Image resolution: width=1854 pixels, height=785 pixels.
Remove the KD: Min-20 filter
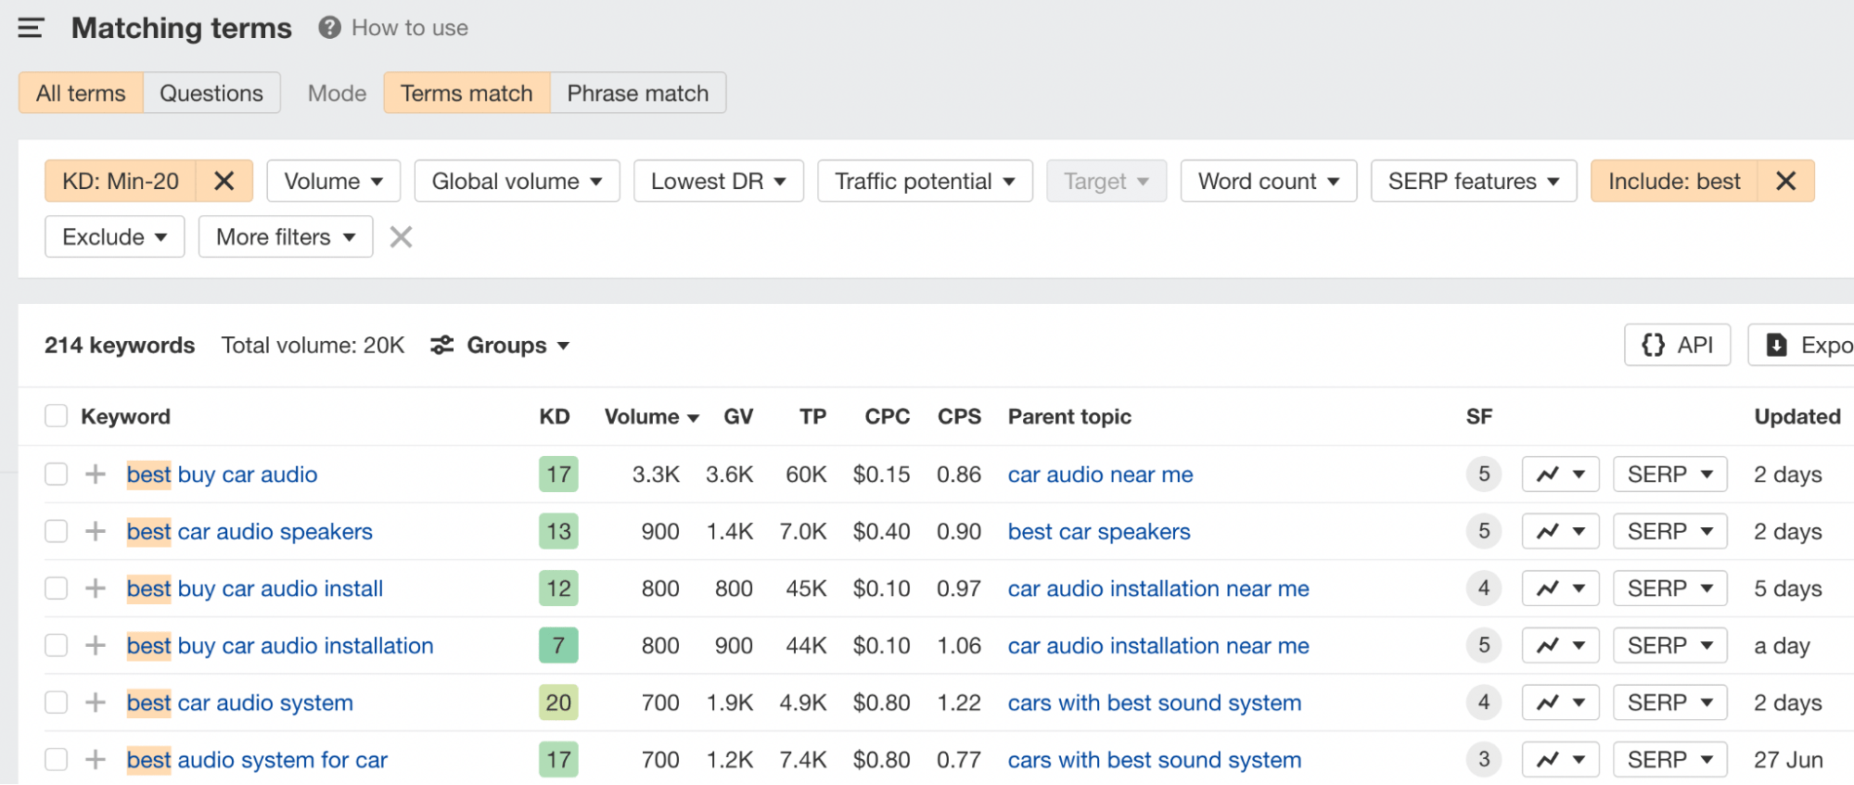224,181
